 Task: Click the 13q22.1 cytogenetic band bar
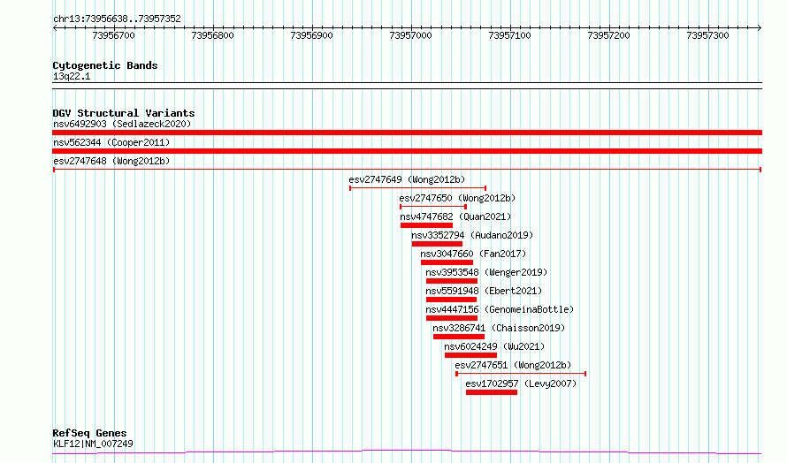click(x=407, y=86)
